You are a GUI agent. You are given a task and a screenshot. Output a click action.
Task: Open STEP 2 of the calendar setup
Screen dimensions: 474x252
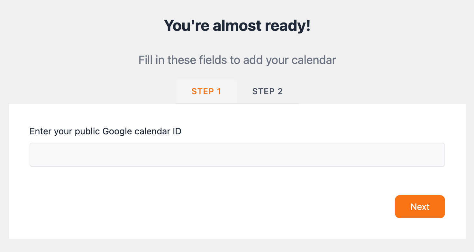(x=268, y=91)
